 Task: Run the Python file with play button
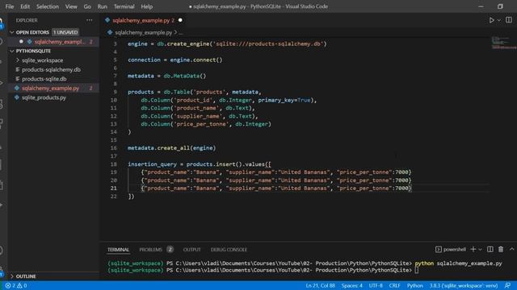pyautogui.click(x=491, y=20)
